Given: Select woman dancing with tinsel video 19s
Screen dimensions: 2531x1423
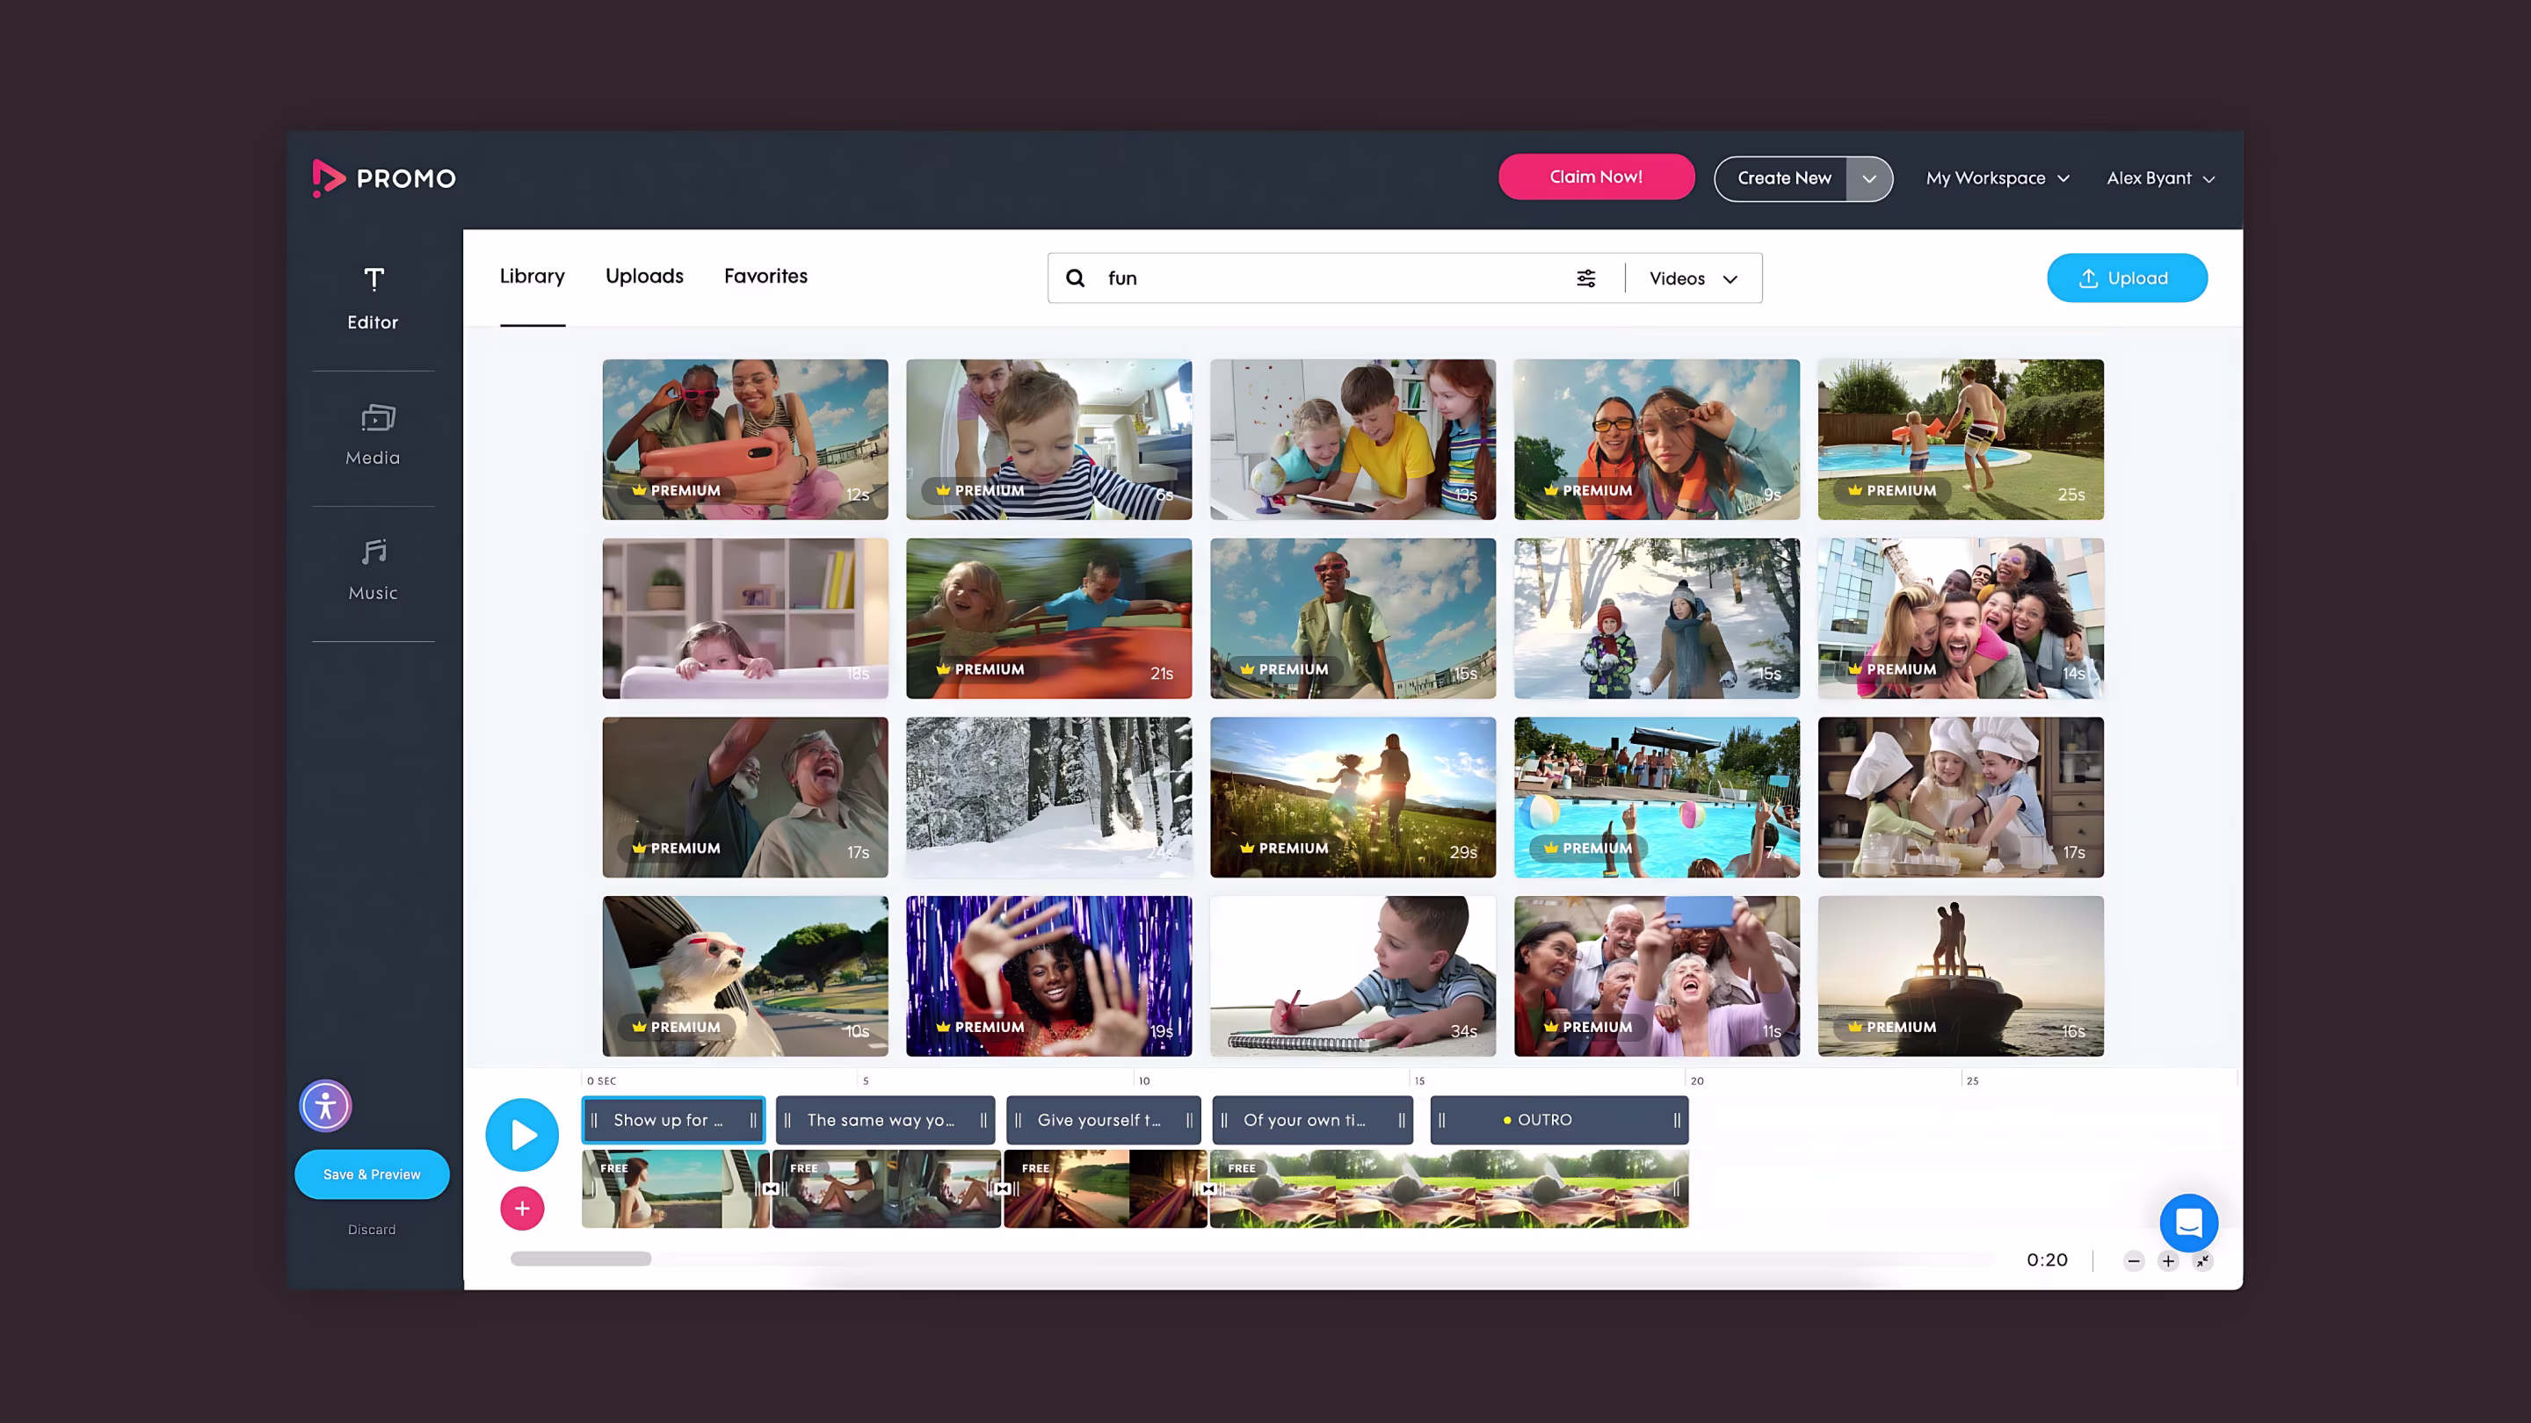Looking at the screenshot, I should (1048, 975).
